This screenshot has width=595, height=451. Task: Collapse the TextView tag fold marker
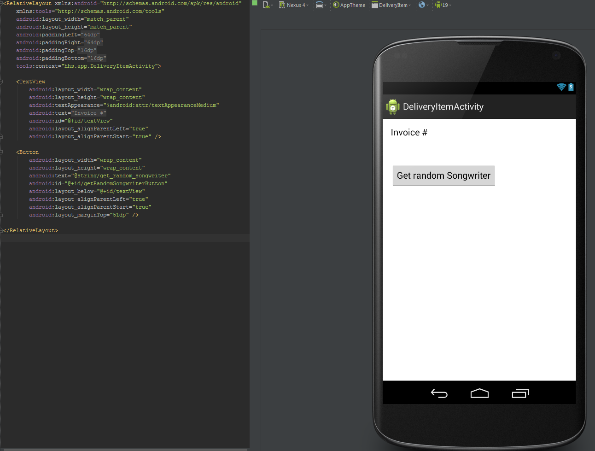click(1, 82)
